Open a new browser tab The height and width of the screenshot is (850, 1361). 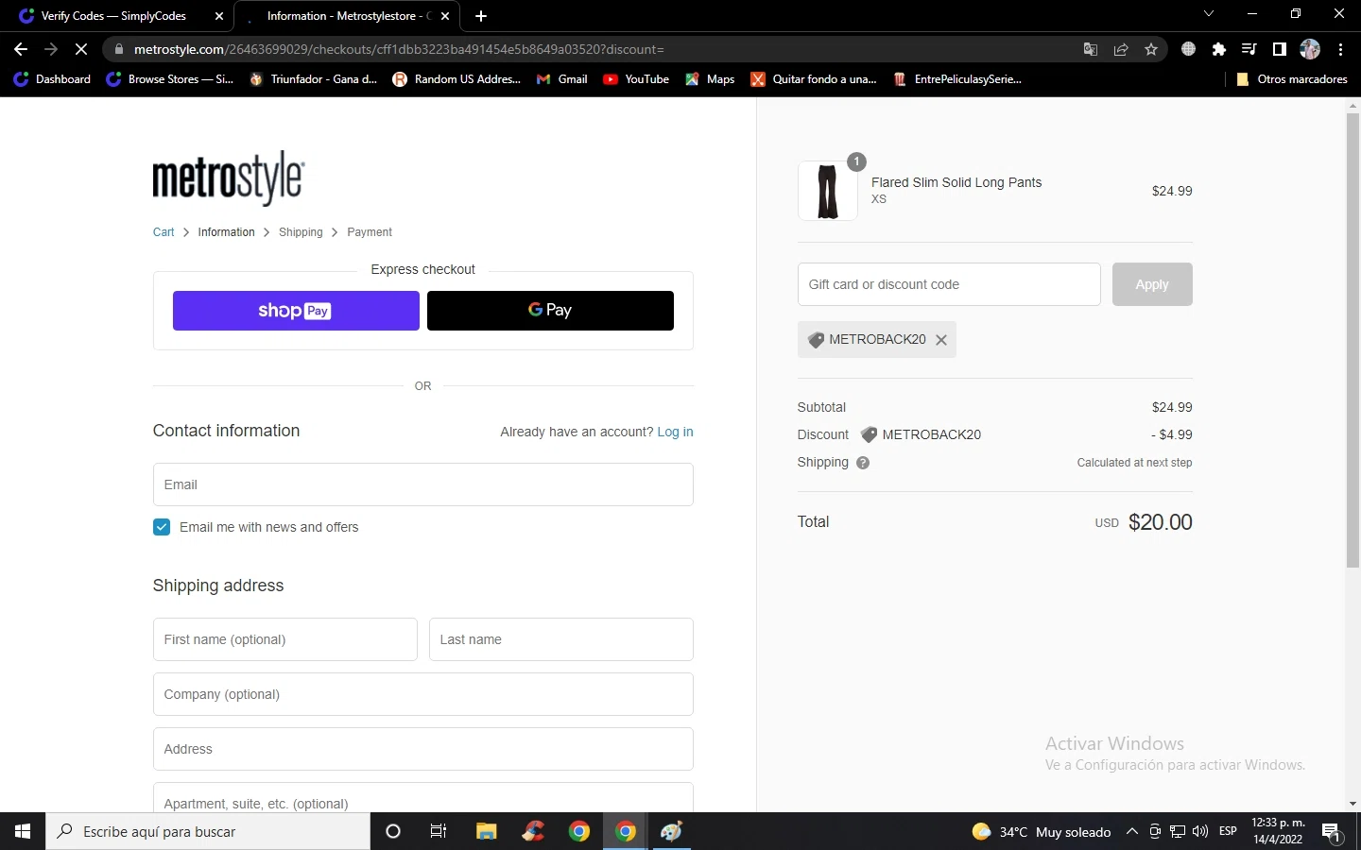click(x=481, y=16)
